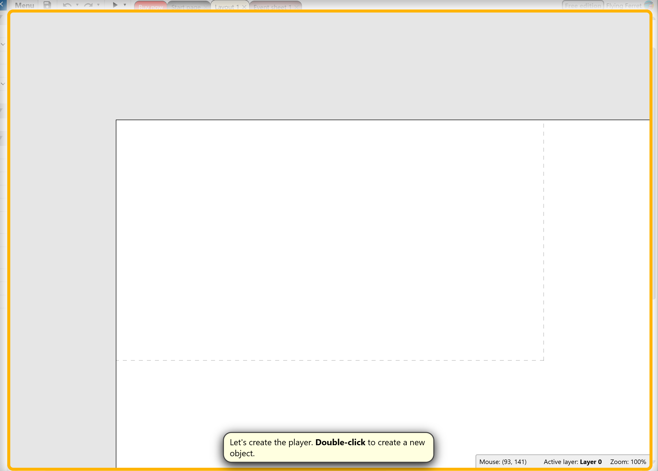The height and width of the screenshot is (471, 658).
Task: Preview the project with the play icon
Action: click(115, 5)
